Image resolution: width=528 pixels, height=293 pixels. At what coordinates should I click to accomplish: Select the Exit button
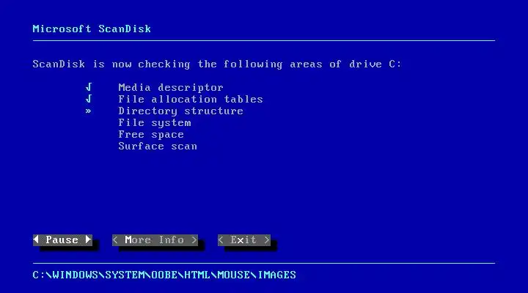click(244, 240)
